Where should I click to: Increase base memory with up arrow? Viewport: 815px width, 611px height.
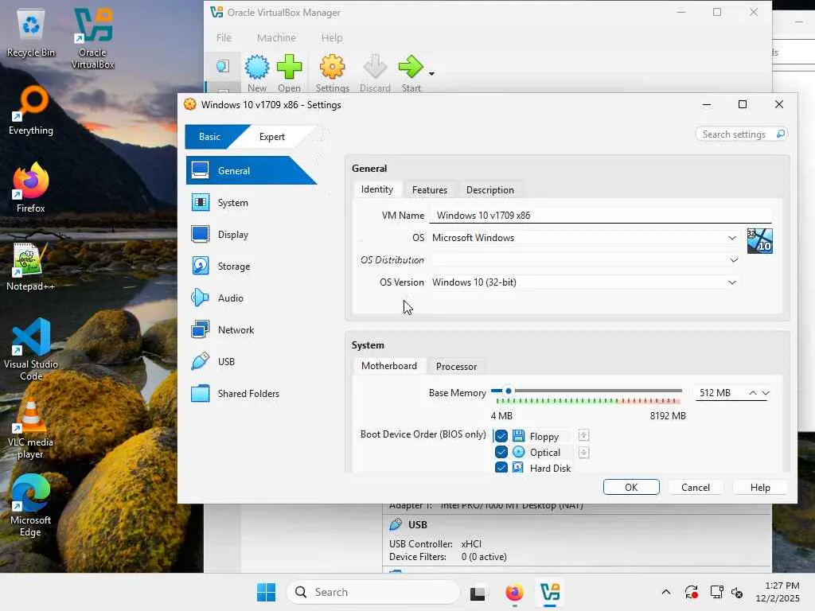752,393
